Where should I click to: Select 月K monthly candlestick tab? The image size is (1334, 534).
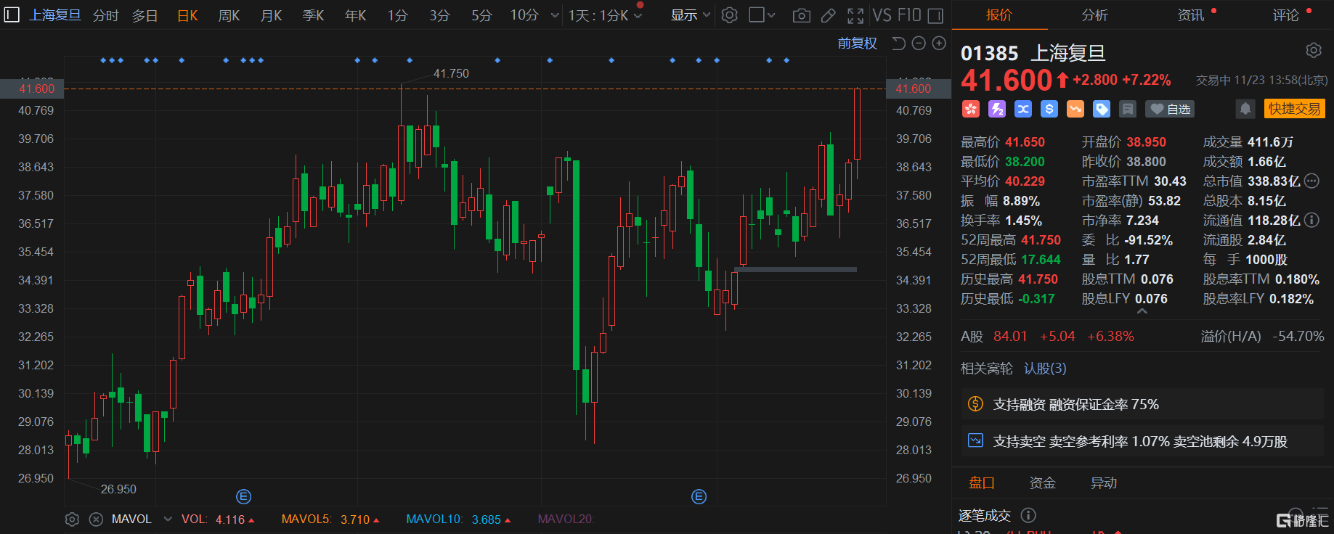pyautogui.click(x=271, y=15)
